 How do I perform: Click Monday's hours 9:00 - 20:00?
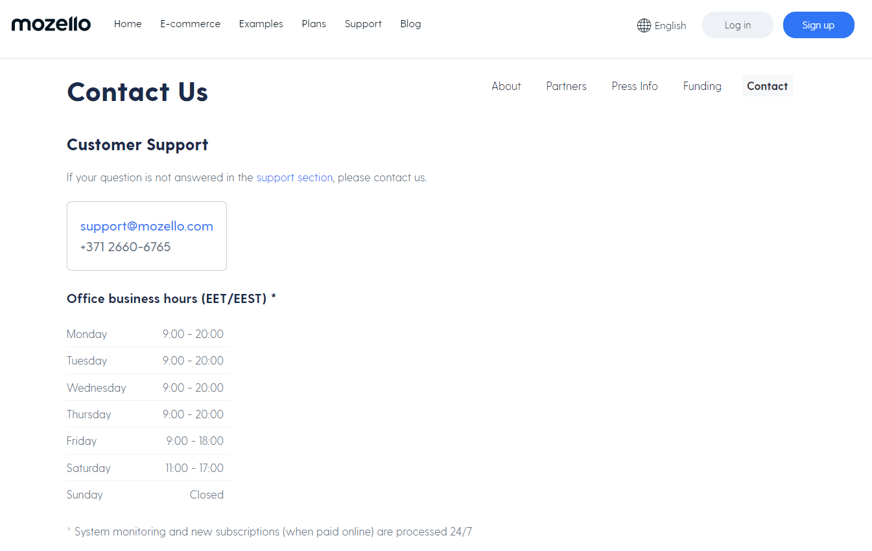pos(193,334)
